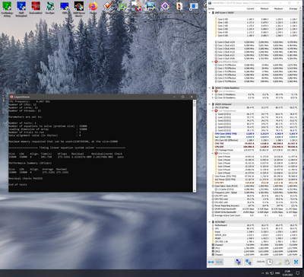Click the Average column header
The height and width of the screenshot is (277, 304).
(x=293, y=8)
